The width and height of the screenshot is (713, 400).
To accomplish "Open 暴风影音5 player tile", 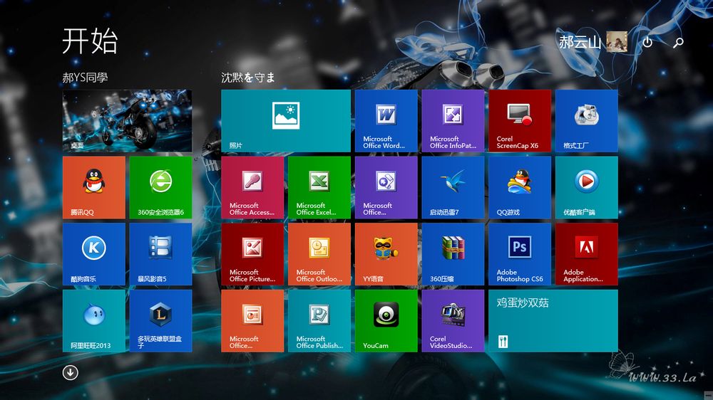I will 160,254.
